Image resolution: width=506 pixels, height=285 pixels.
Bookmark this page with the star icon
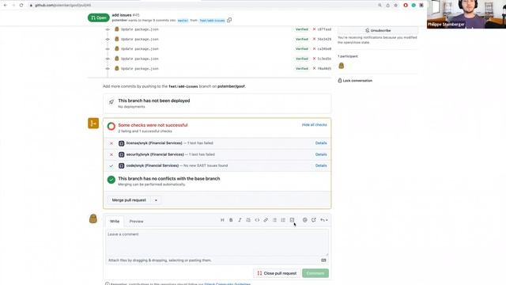click(x=396, y=6)
